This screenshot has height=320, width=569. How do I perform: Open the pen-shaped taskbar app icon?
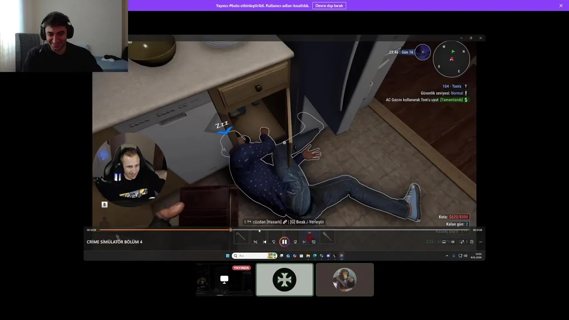pyautogui.click(x=335, y=256)
